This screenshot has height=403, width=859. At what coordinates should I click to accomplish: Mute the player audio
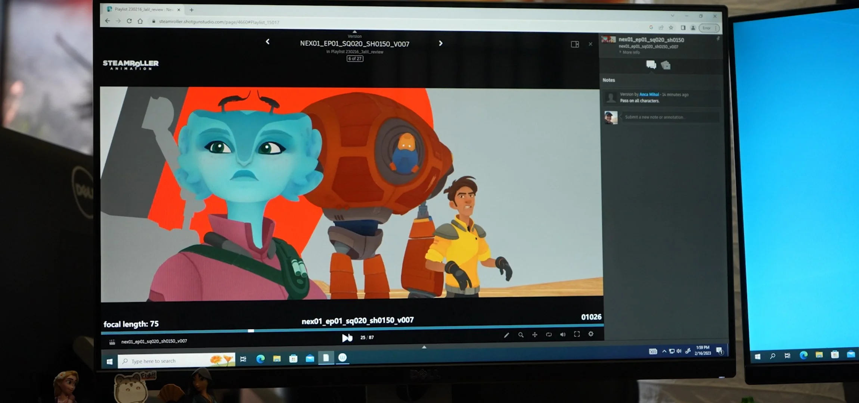point(562,334)
